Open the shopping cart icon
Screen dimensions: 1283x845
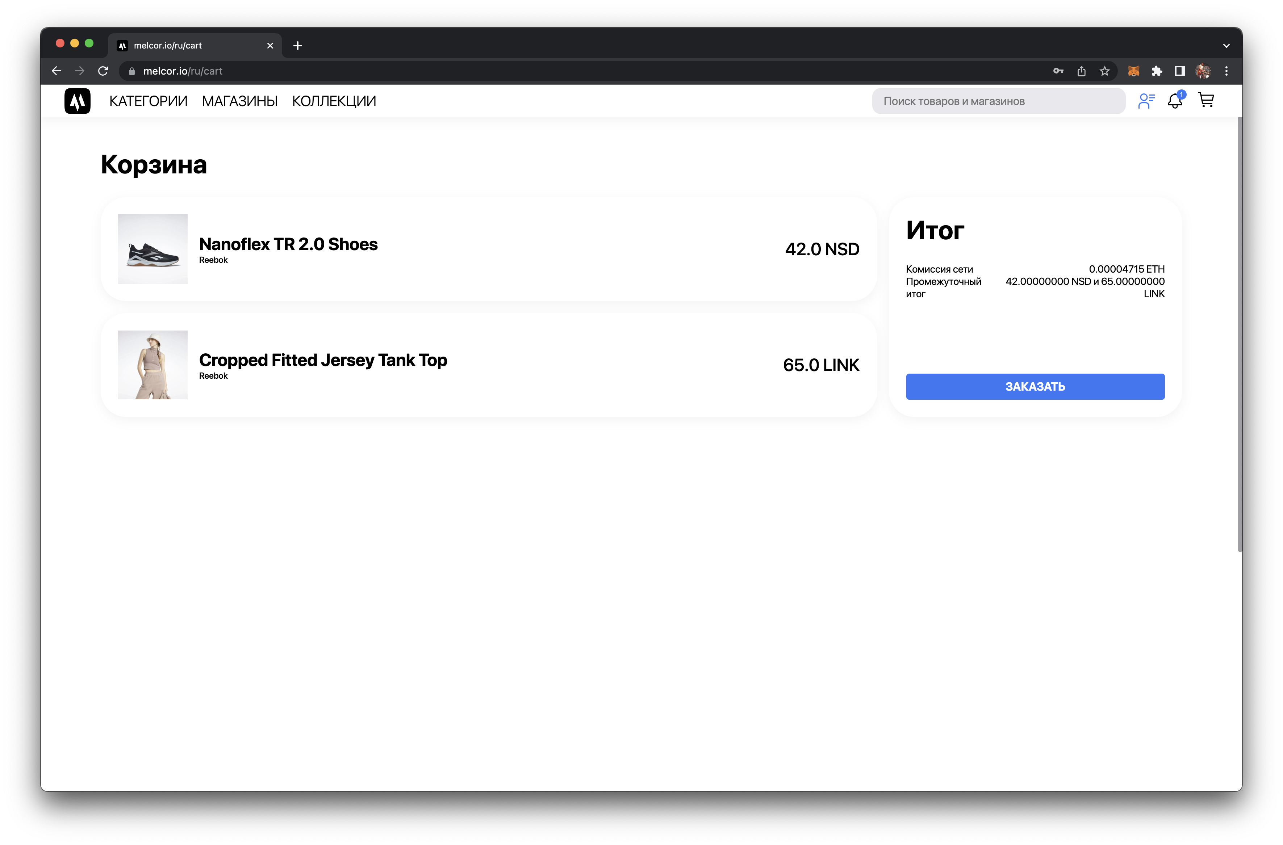tap(1207, 100)
